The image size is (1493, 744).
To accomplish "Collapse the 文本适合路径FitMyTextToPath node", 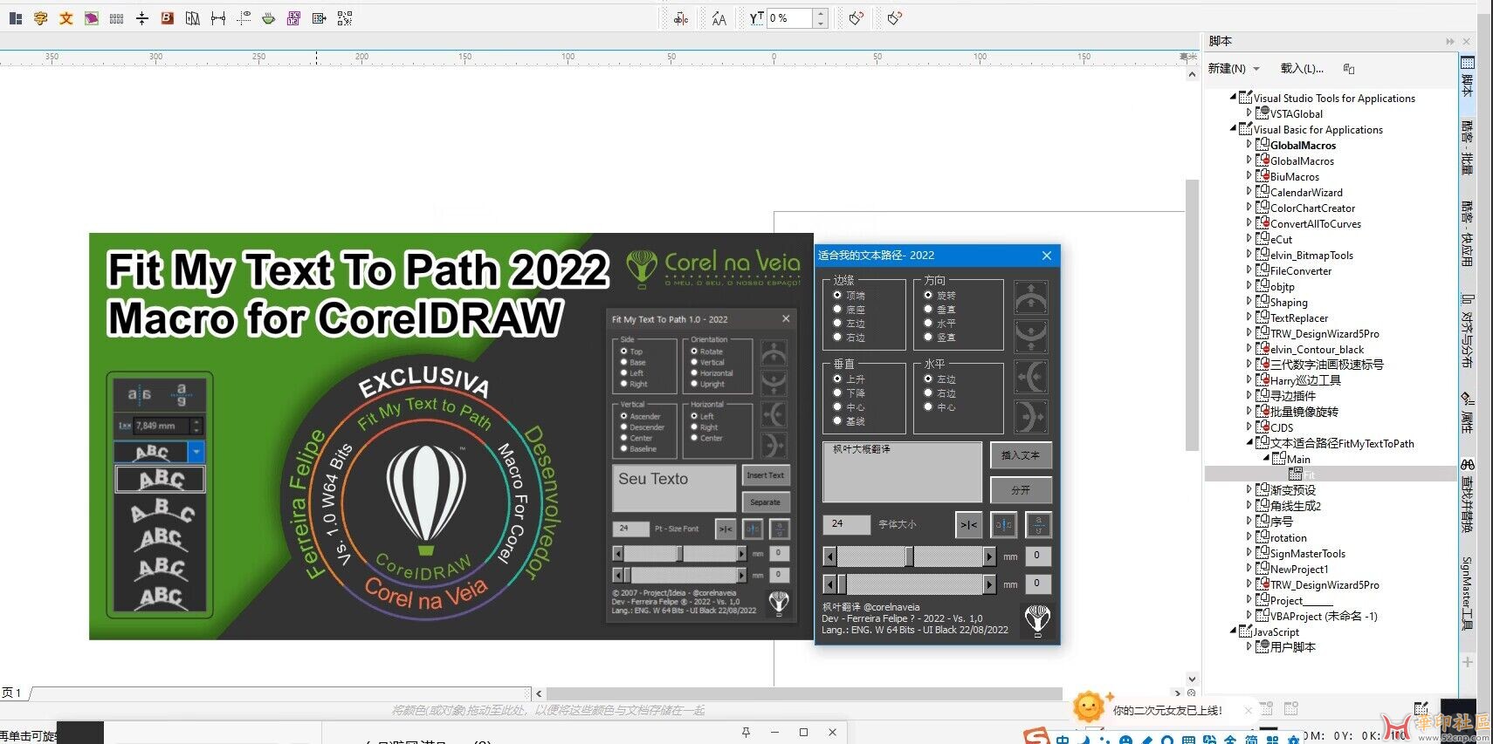I will click(1249, 442).
